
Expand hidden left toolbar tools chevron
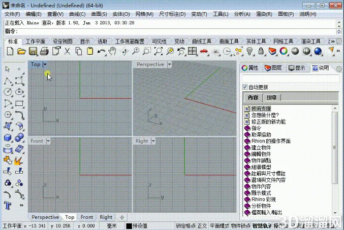(x=21, y=205)
